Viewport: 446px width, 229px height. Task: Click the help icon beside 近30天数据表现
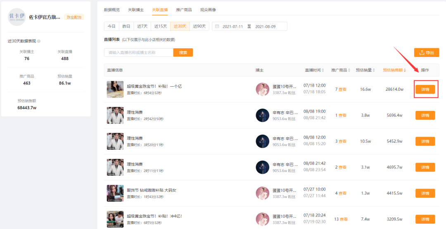pyautogui.click(x=39, y=41)
